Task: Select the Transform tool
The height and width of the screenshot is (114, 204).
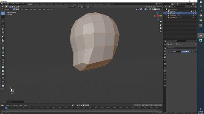Action: [x=3, y=32]
